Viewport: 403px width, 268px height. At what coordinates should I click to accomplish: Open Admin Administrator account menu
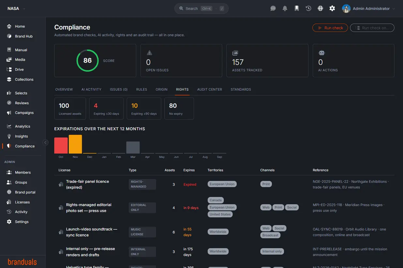pyautogui.click(x=369, y=8)
